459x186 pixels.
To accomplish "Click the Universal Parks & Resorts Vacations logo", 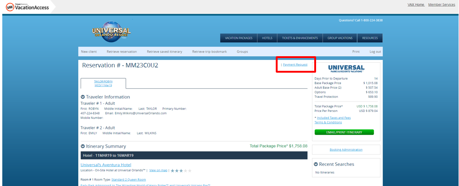I will click(346, 69).
